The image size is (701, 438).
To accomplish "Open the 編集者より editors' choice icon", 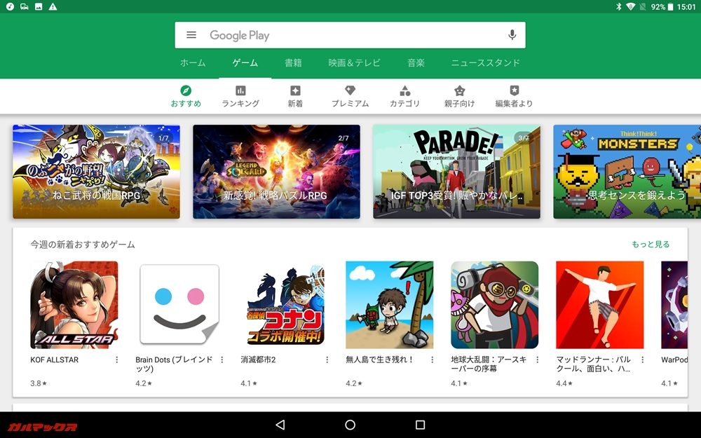I will pos(514,91).
